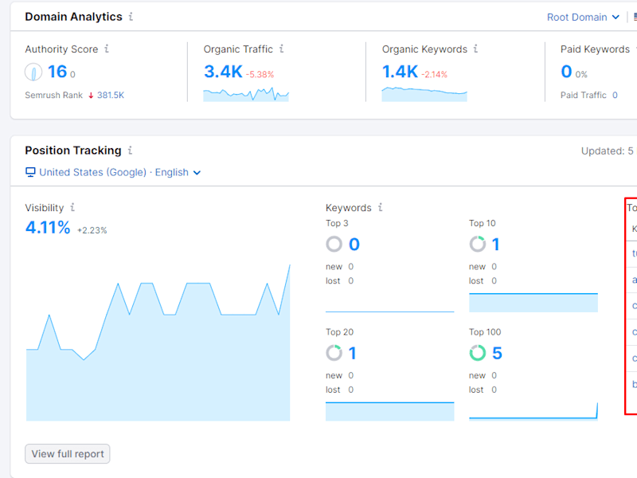The image size is (637, 478).
Task: Click the Top 10 keywords count 1
Action: coord(495,245)
